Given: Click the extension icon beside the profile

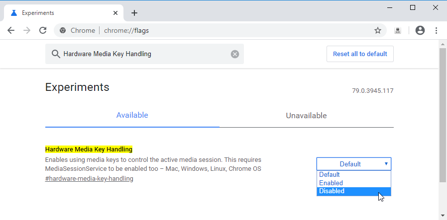Looking at the screenshot, I should 398,30.
